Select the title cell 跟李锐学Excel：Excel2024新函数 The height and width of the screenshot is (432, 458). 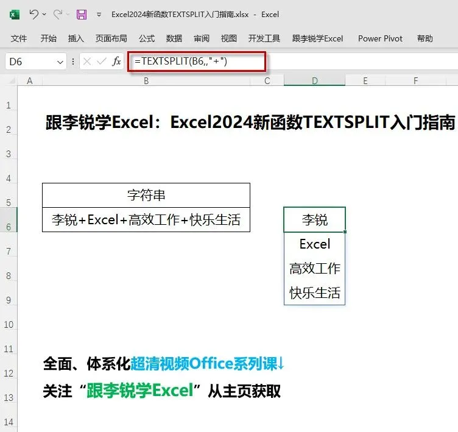(250, 122)
